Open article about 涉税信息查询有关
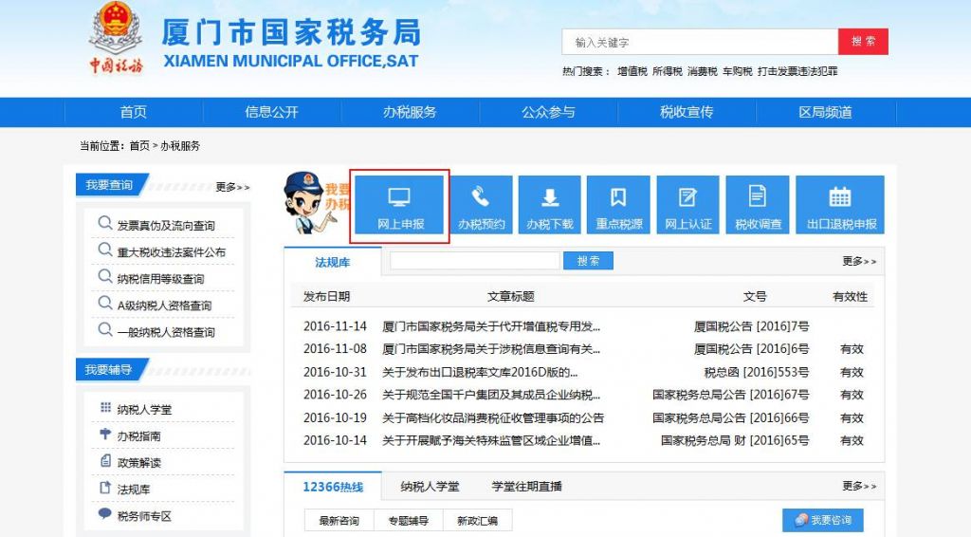971x537 pixels. (x=491, y=349)
